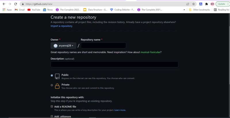This screenshot has height=118, width=230.
Task: Open the Other bookmarks folder
Action: pos(200,10)
